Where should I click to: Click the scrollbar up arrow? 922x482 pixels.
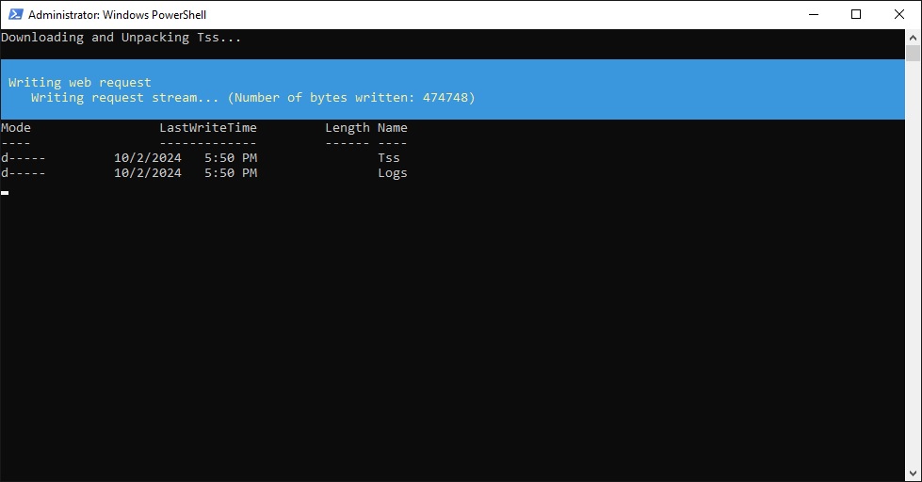click(913, 38)
